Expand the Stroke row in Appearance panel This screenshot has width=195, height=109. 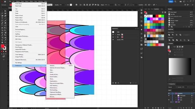click(115, 35)
